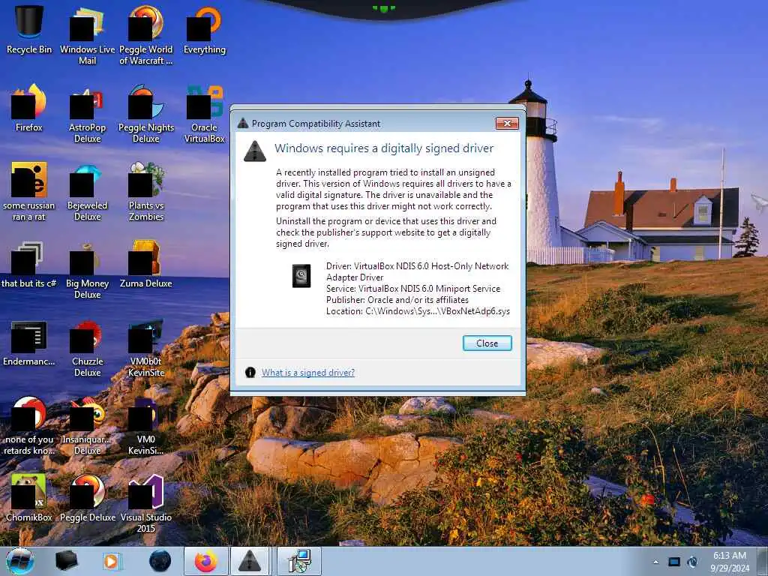The image size is (768, 576).
Task: Click 'Windows requires a digitally signed driver' heading
Action: 384,148
